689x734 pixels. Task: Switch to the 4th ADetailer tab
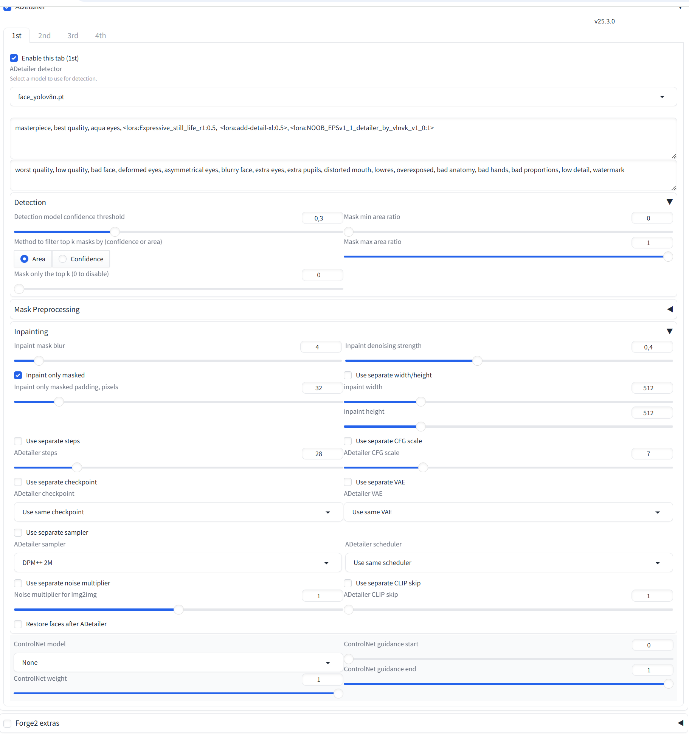tap(100, 36)
